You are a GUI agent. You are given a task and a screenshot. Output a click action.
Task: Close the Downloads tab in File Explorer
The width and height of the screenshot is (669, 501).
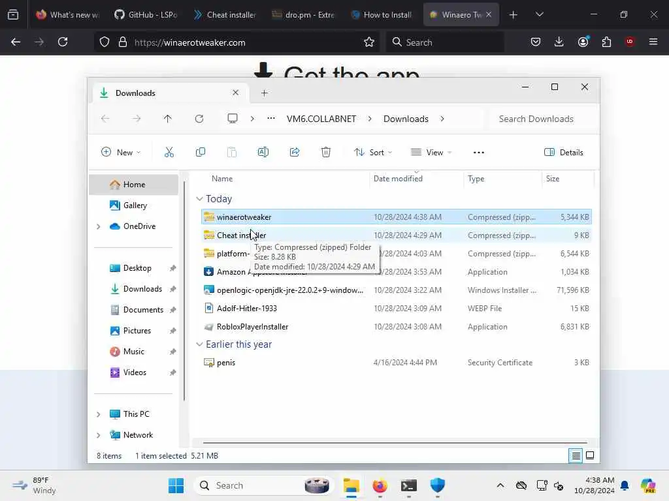pos(235,93)
